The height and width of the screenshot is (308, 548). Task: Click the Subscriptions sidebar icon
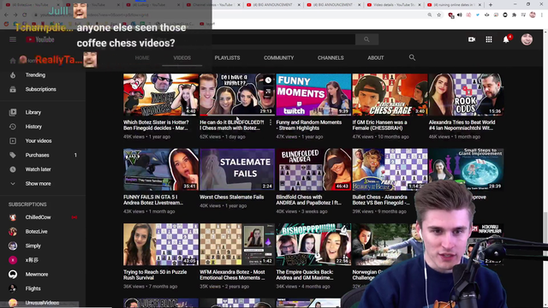13,89
